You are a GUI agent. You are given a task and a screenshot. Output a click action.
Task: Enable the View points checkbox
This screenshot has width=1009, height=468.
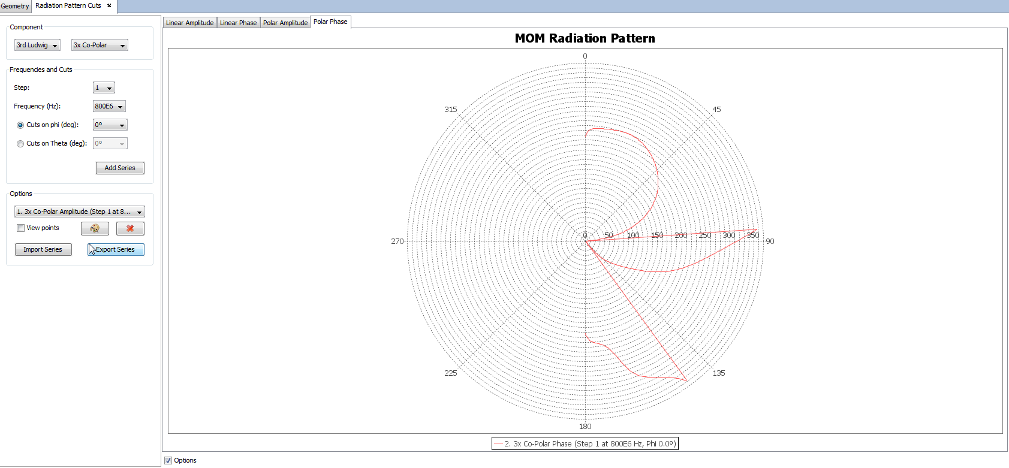(x=21, y=228)
